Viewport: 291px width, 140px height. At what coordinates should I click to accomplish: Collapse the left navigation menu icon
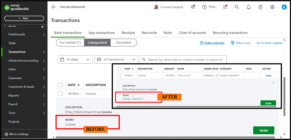(54, 7)
